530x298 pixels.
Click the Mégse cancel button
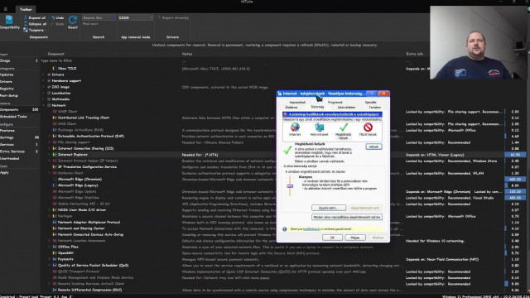click(x=355, y=238)
